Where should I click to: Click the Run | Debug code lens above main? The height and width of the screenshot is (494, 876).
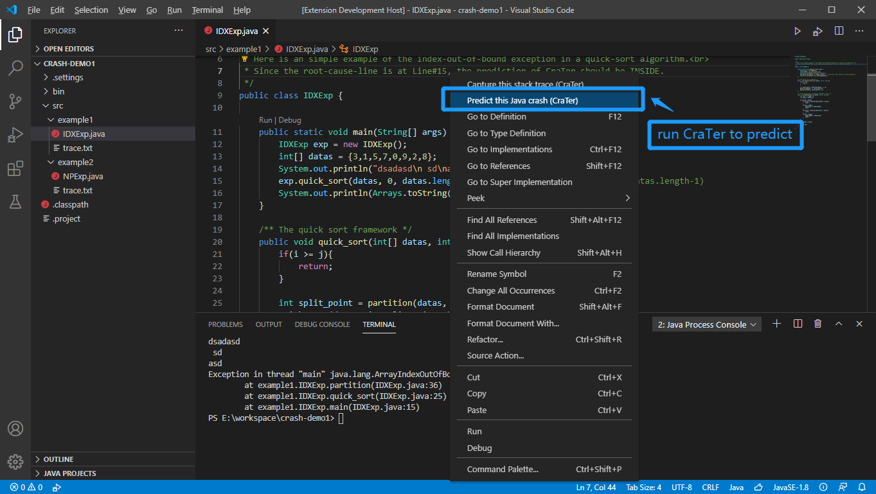(x=280, y=120)
